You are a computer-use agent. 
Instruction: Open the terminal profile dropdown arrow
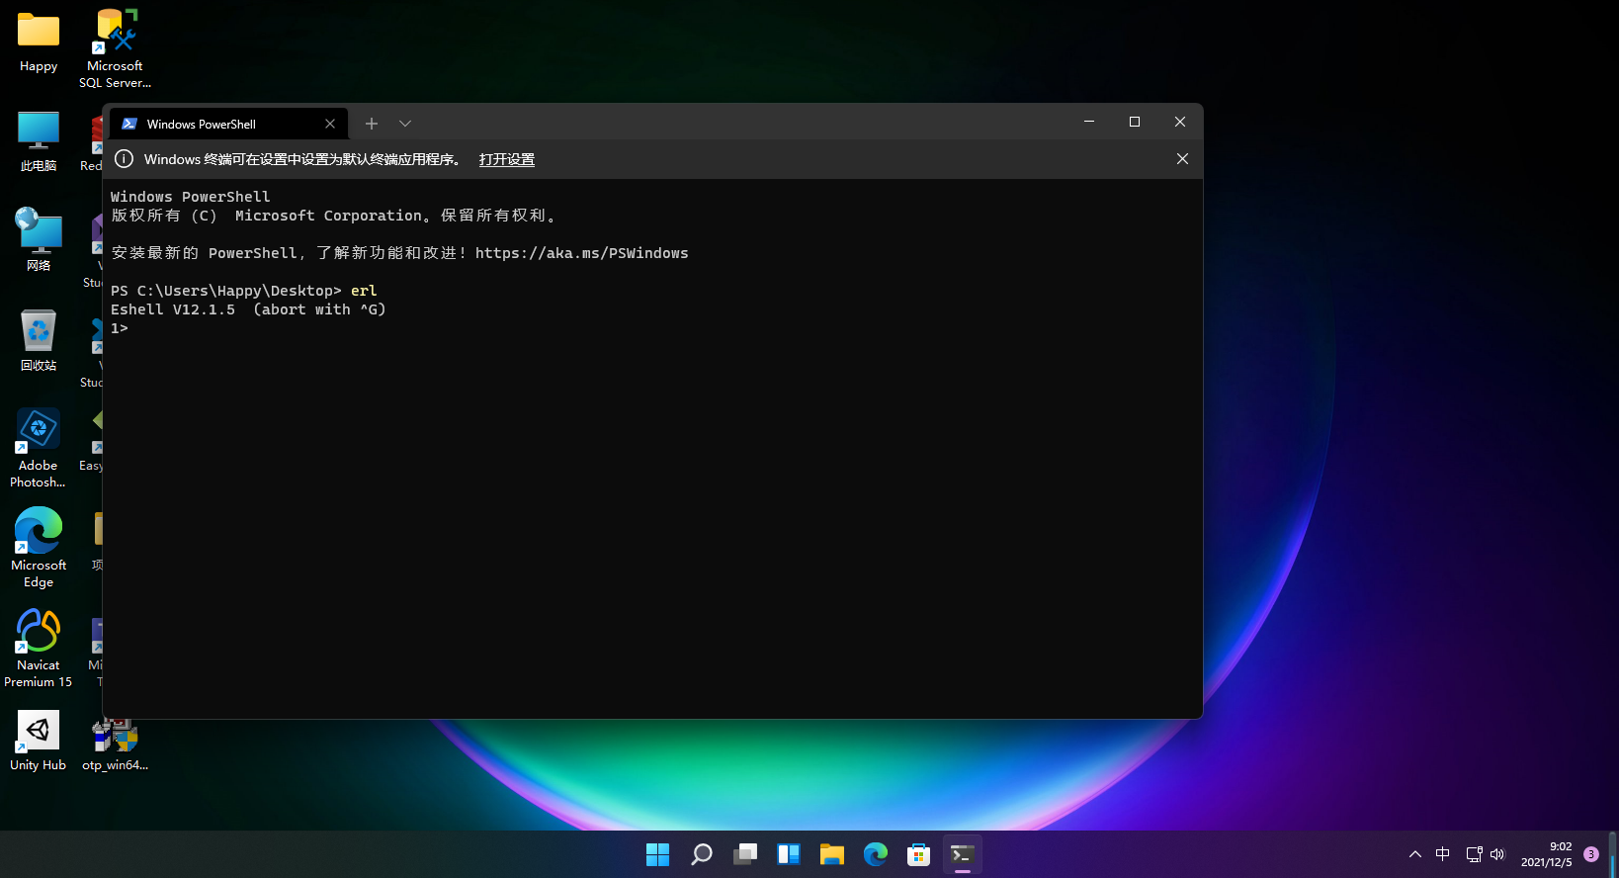pos(405,124)
